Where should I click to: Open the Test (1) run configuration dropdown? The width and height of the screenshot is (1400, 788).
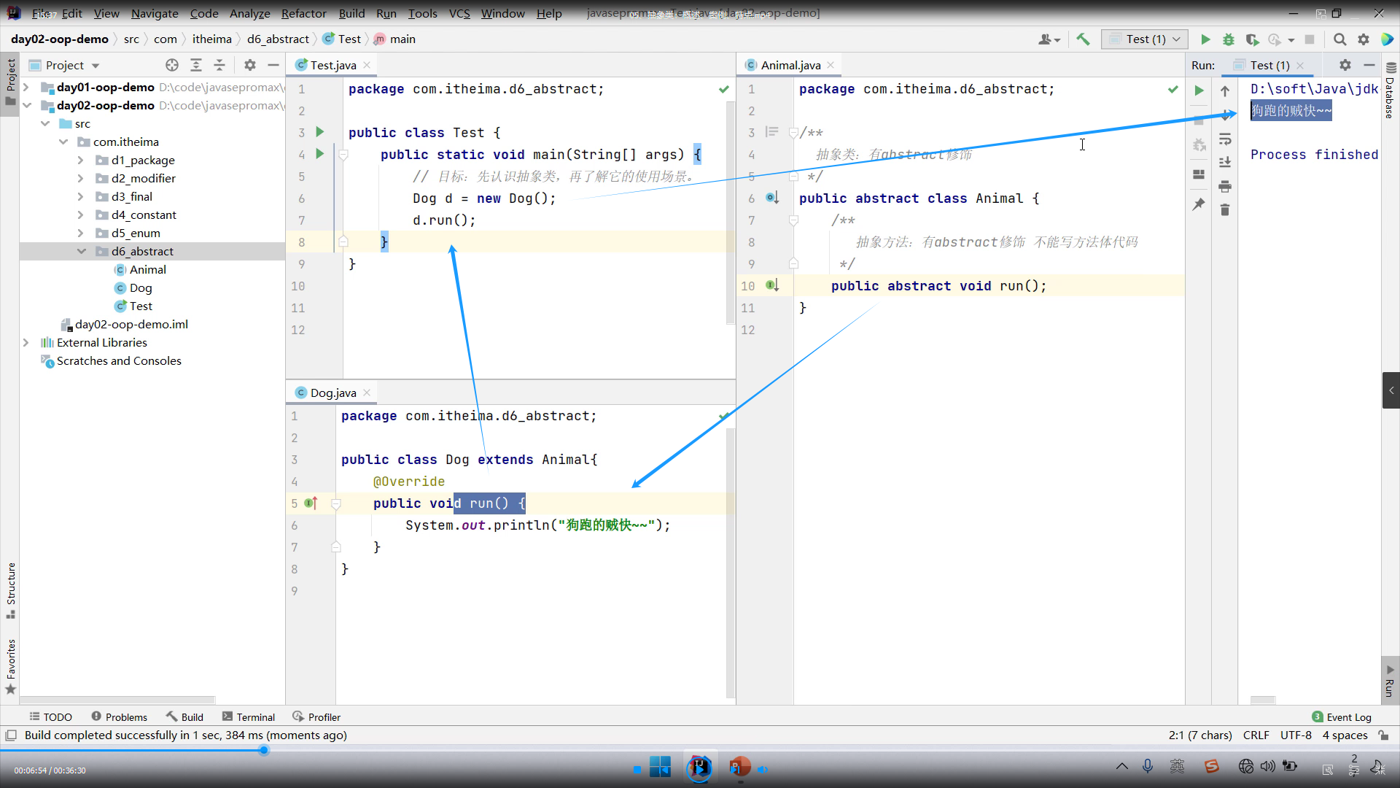coord(1145,39)
